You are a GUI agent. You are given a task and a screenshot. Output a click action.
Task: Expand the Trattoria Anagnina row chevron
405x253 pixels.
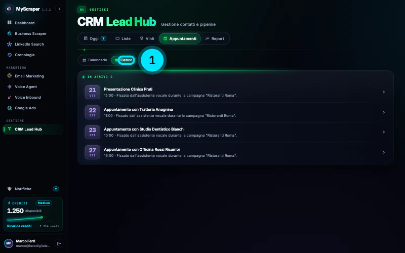click(384, 112)
